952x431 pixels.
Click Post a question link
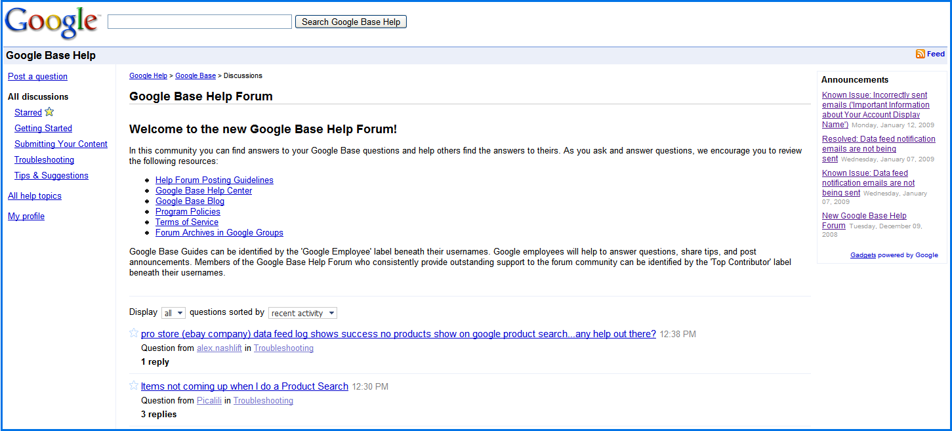tap(37, 77)
